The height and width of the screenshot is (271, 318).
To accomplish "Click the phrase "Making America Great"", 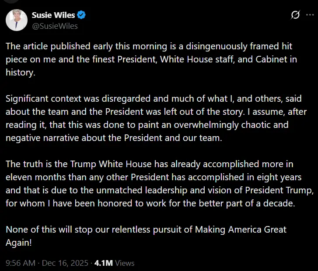I will pos(240,230).
